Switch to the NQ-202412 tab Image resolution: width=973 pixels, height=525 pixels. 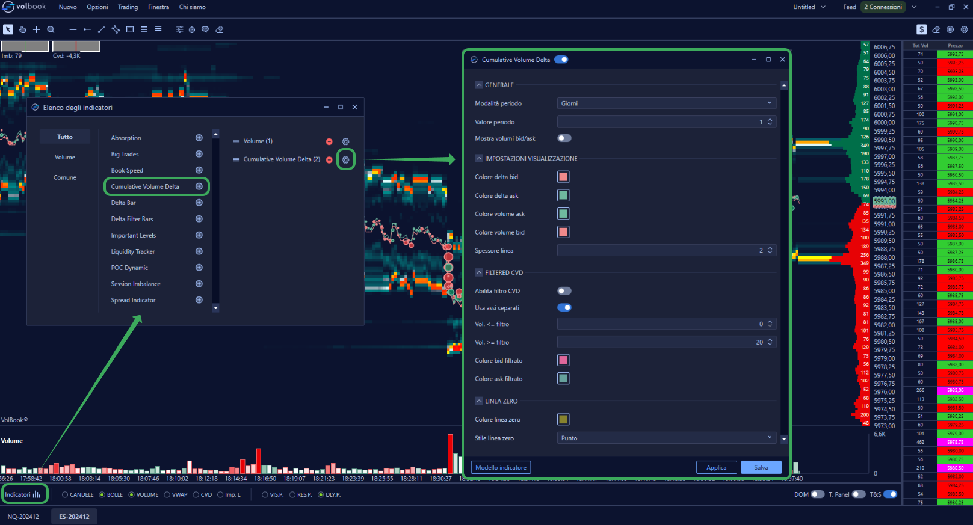[x=23, y=517]
